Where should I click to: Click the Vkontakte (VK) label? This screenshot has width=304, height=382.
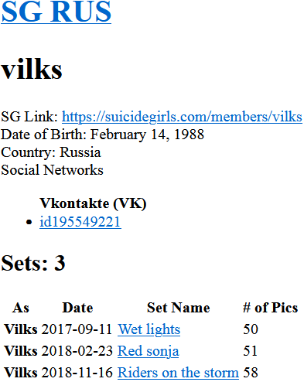pos(93,203)
